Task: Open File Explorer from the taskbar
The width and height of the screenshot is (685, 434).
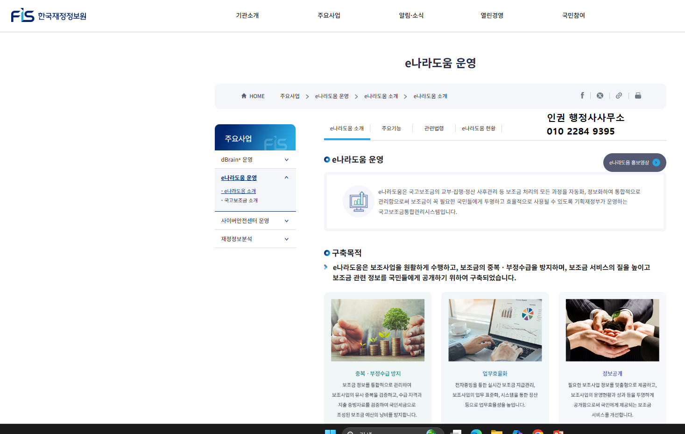Action: point(497,432)
